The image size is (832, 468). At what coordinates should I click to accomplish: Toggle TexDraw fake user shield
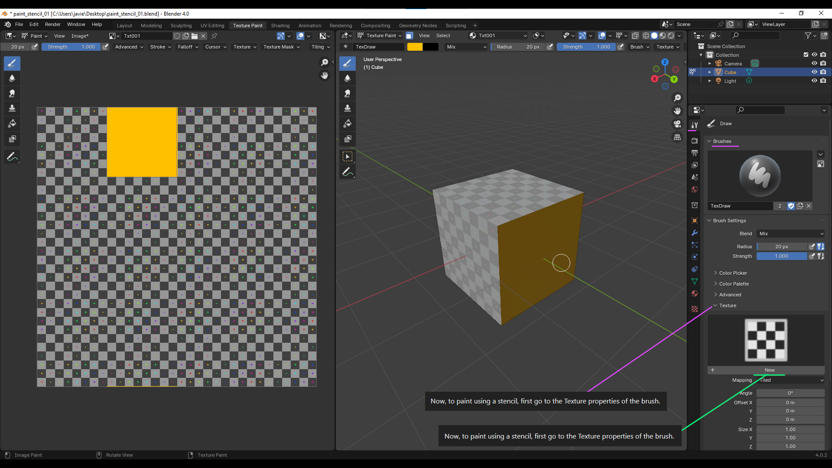click(791, 206)
